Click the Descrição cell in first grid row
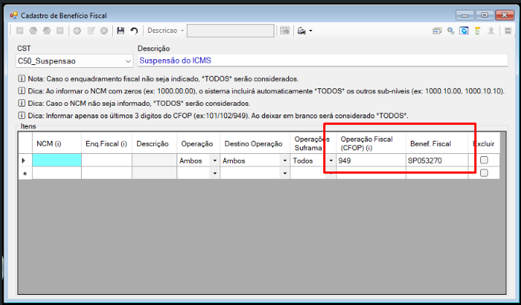The width and height of the screenshot is (521, 305). click(155, 161)
